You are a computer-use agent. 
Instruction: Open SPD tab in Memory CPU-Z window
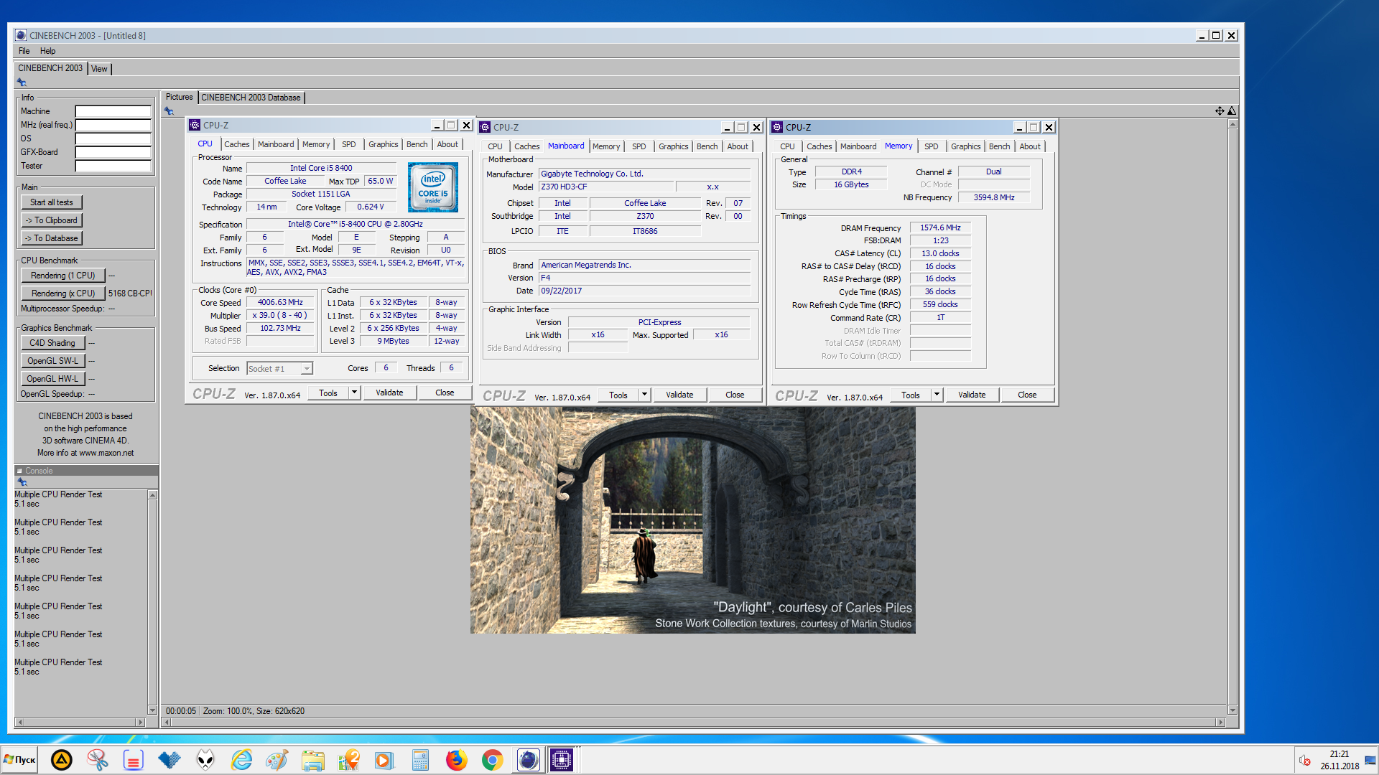tap(931, 146)
